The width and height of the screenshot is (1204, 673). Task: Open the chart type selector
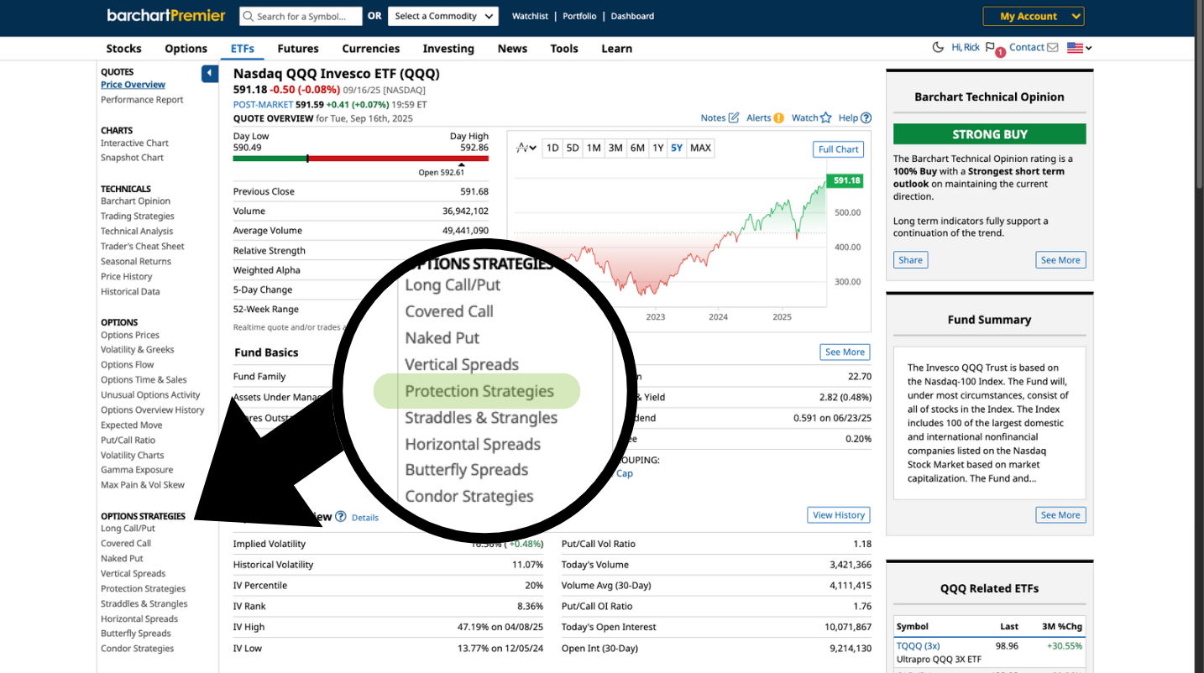tap(526, 149)
